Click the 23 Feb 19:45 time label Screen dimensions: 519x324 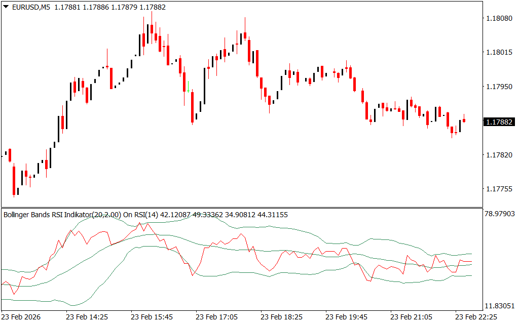point(346,317)
